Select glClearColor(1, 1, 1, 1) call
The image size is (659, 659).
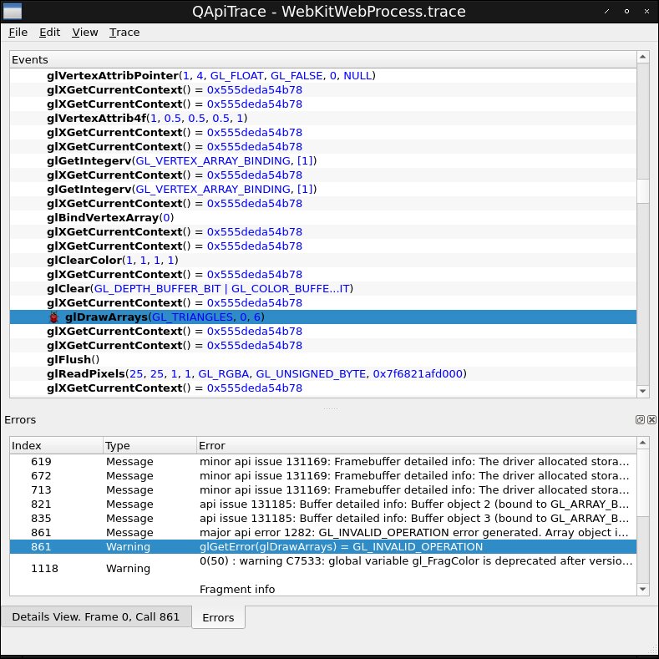[323, 260]
